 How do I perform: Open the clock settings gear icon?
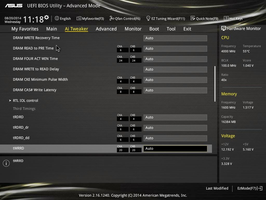(46, 17)
